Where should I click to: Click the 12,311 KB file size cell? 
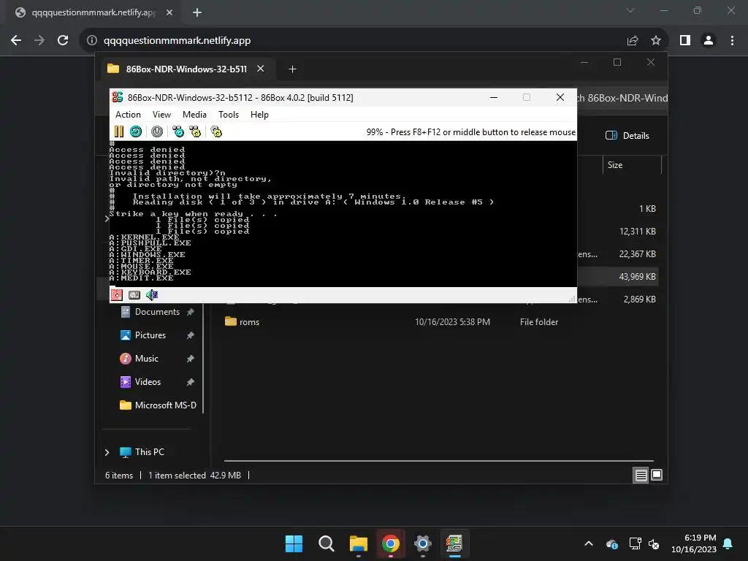click(637, 232)
